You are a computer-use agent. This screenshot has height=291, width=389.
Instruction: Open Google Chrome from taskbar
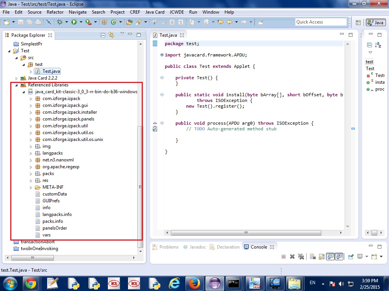[x=31, y=283]
